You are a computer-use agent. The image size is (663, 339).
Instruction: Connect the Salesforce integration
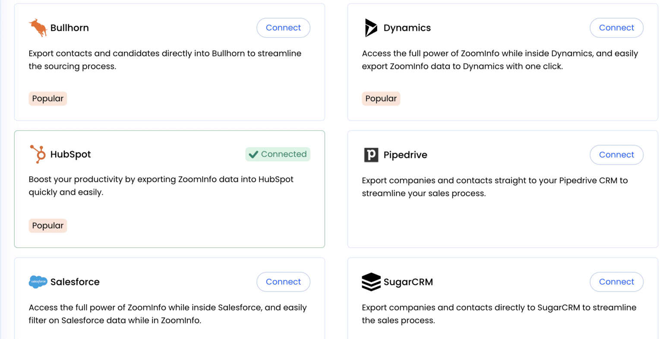click(x=283, y=281)
